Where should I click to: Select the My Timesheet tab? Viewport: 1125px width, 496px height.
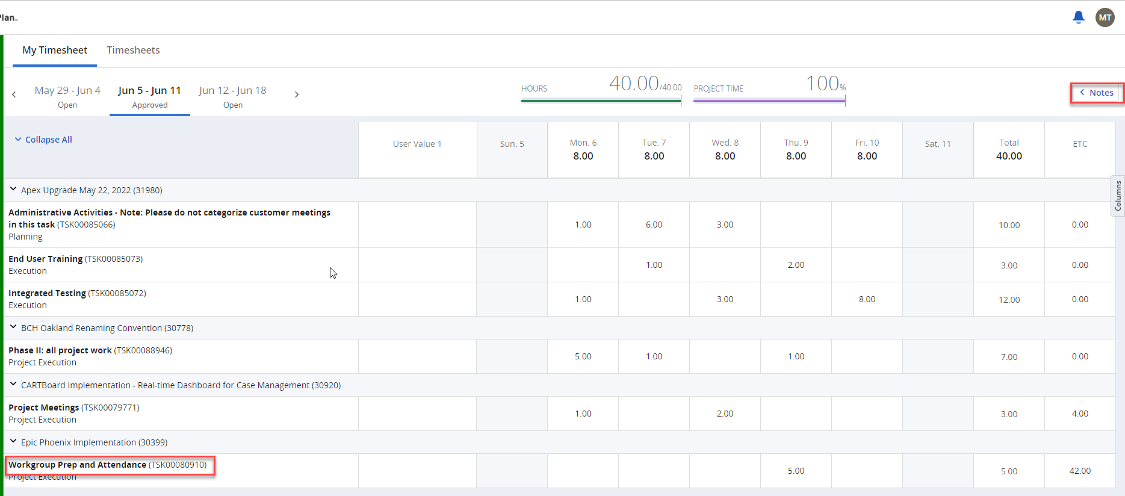click(55, 50)
